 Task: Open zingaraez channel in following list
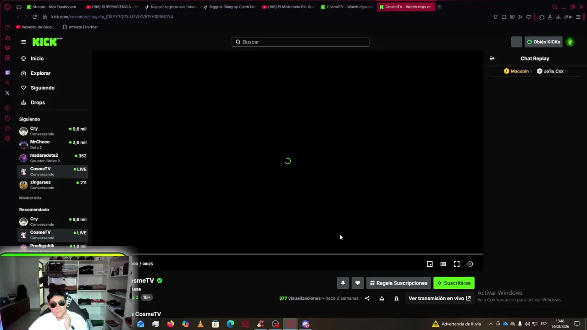coord(53,185)
